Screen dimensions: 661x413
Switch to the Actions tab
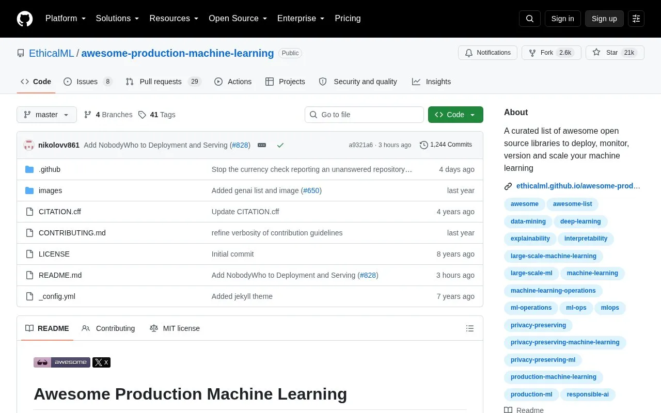coord(233,82)
